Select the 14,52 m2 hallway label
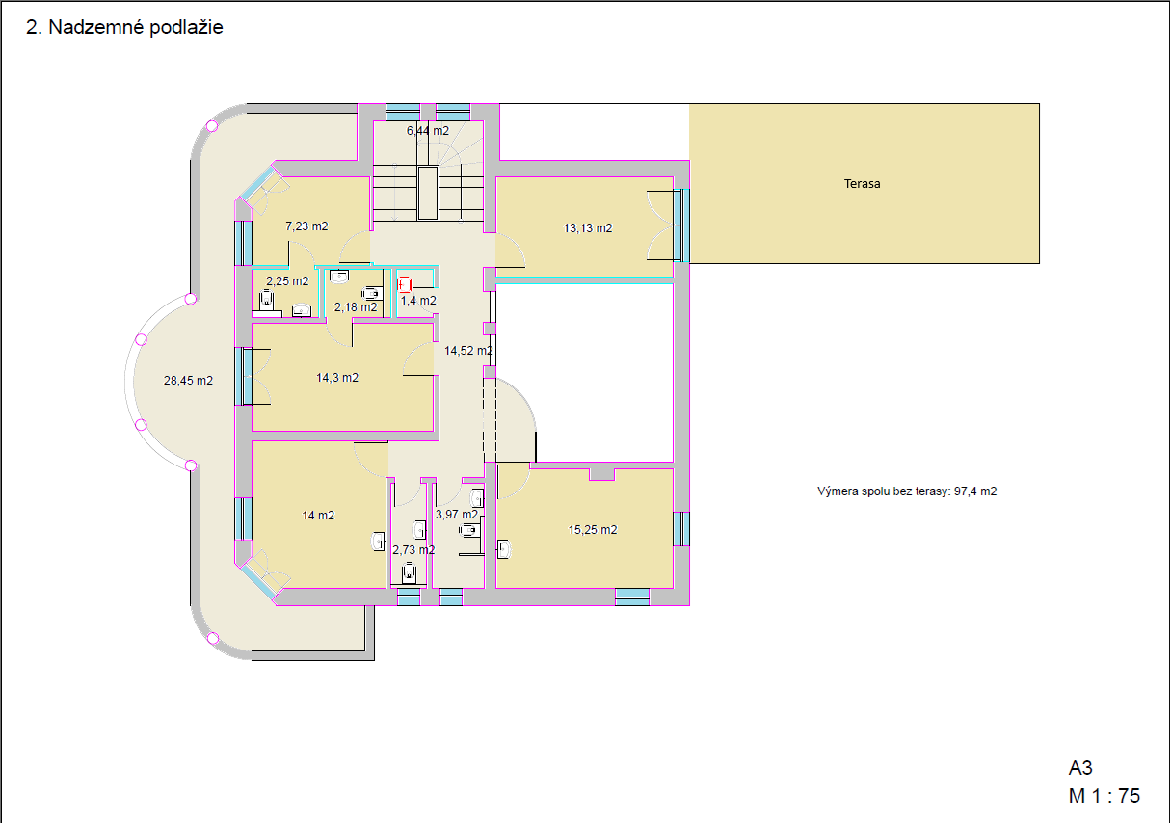 (x=468, y=351)
